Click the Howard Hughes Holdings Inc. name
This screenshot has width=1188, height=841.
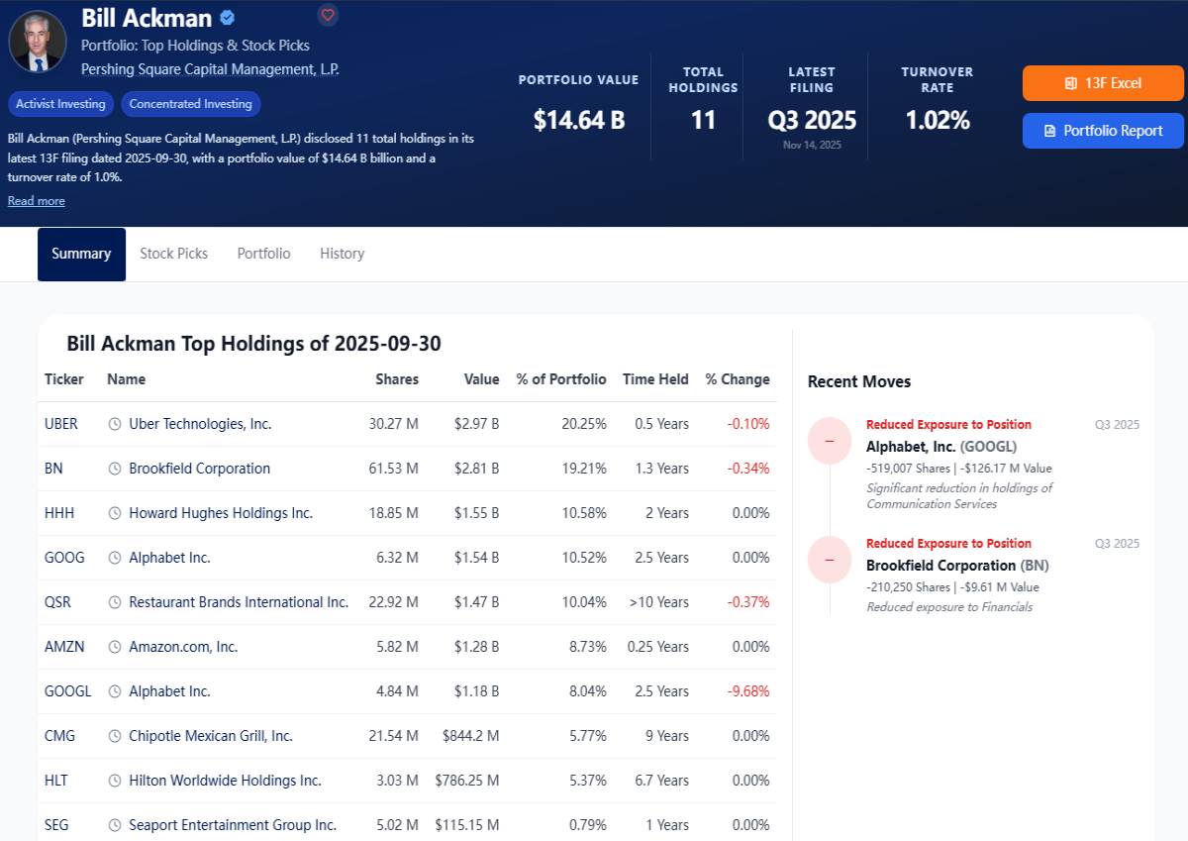click(x=221, y=513)
